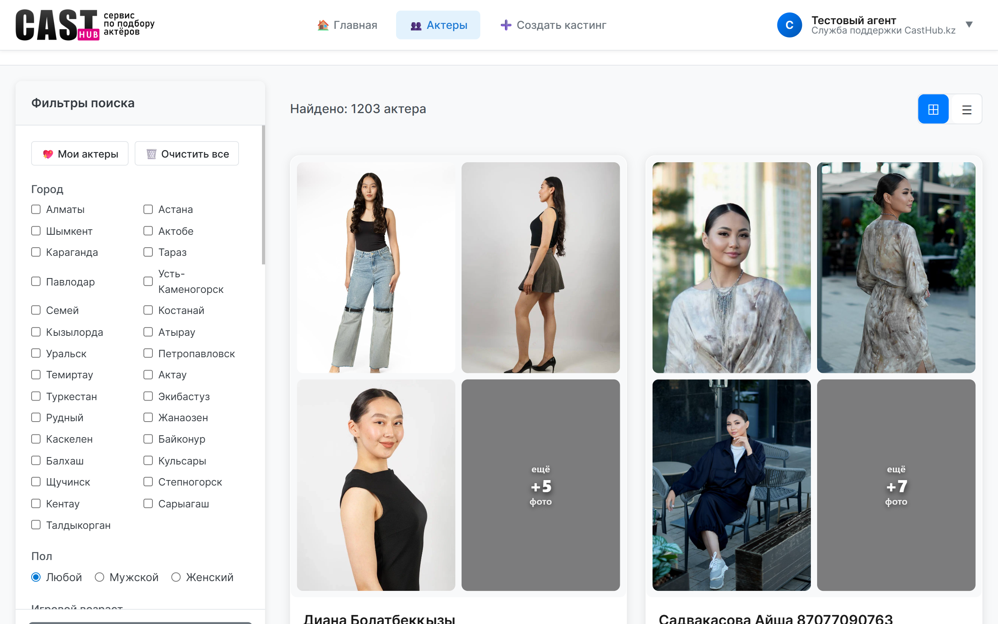Image resolution: width=998 pixels, height=624 pixels.
Task: Enable the Астана checkbox
Action: click(148, 209)
